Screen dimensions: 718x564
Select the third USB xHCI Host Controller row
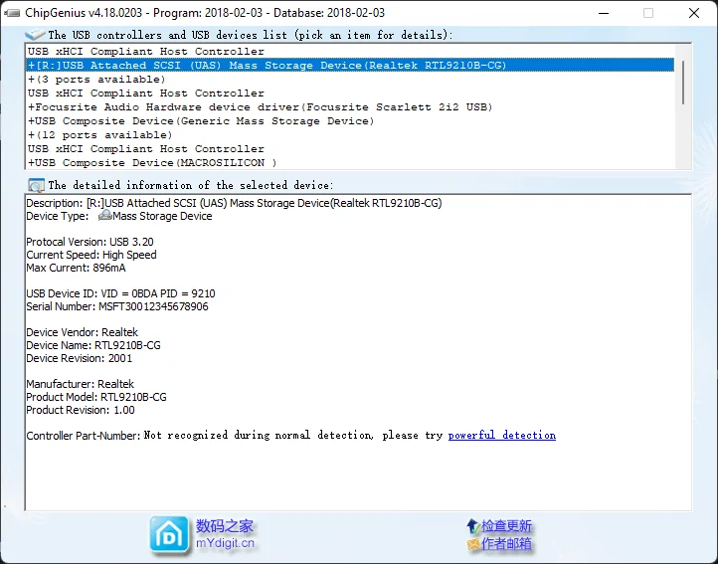[x=350, y=149]
